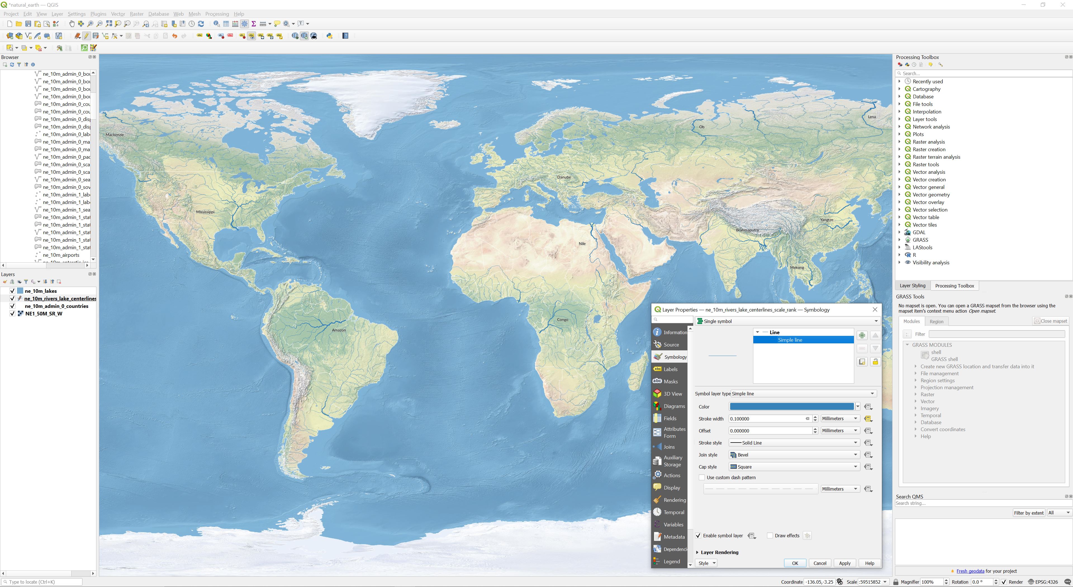Open the Fresh geodata link

click(x=970, y=571)
